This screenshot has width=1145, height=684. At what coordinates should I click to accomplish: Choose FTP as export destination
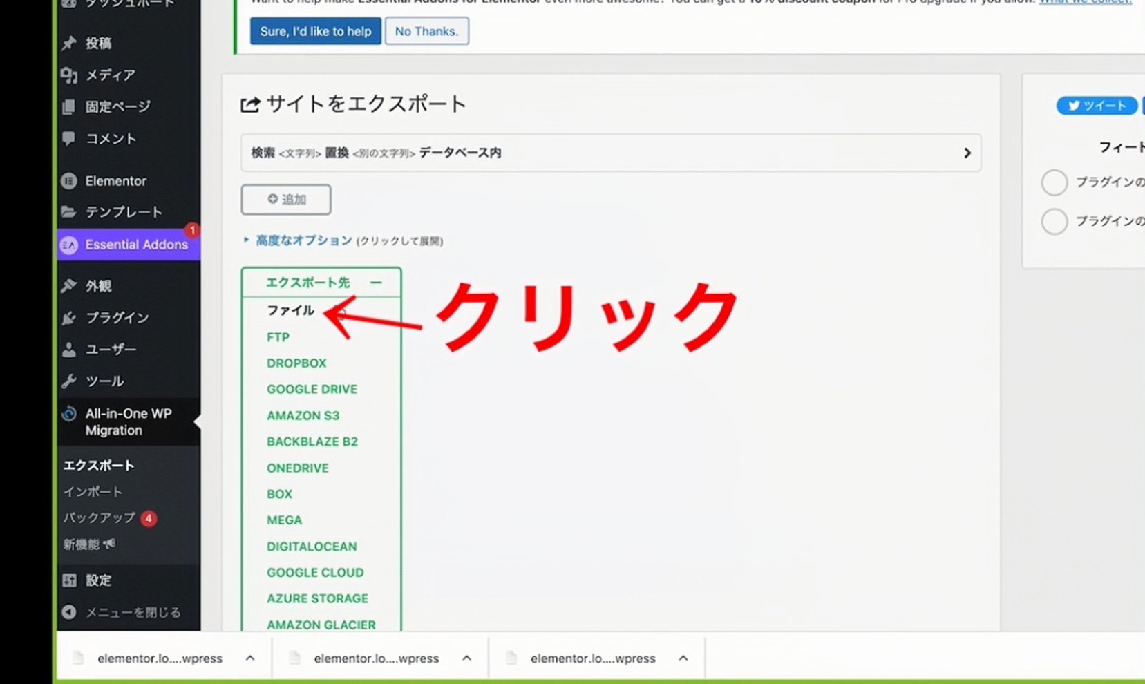[278, 337]
